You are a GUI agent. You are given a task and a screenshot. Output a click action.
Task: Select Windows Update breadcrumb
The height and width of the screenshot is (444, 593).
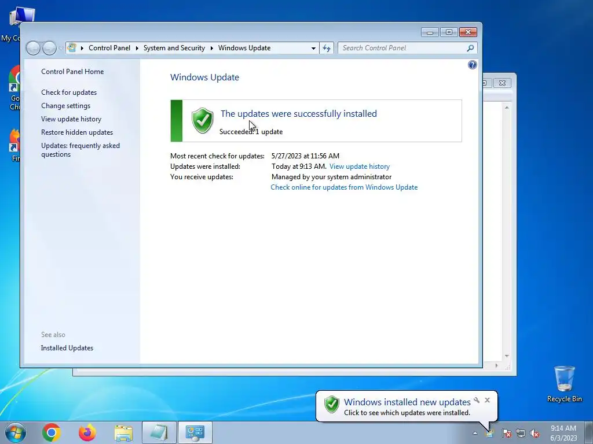(244, 48)
